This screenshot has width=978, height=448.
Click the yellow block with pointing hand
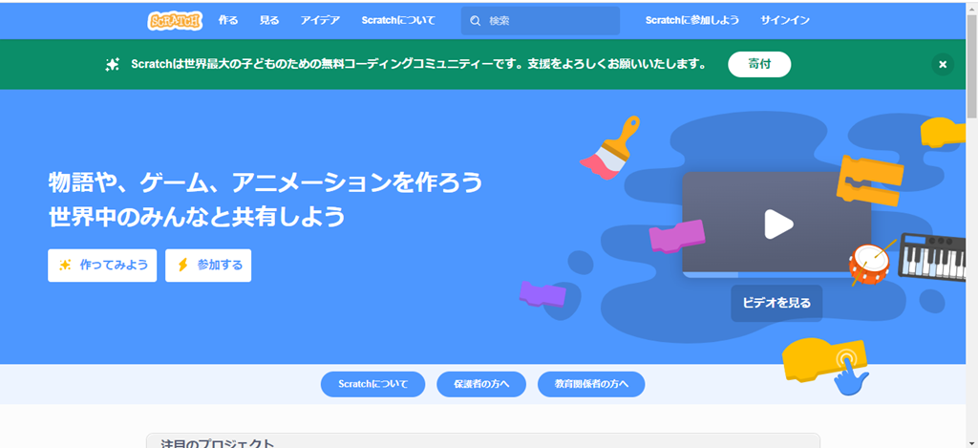point(826,366)
